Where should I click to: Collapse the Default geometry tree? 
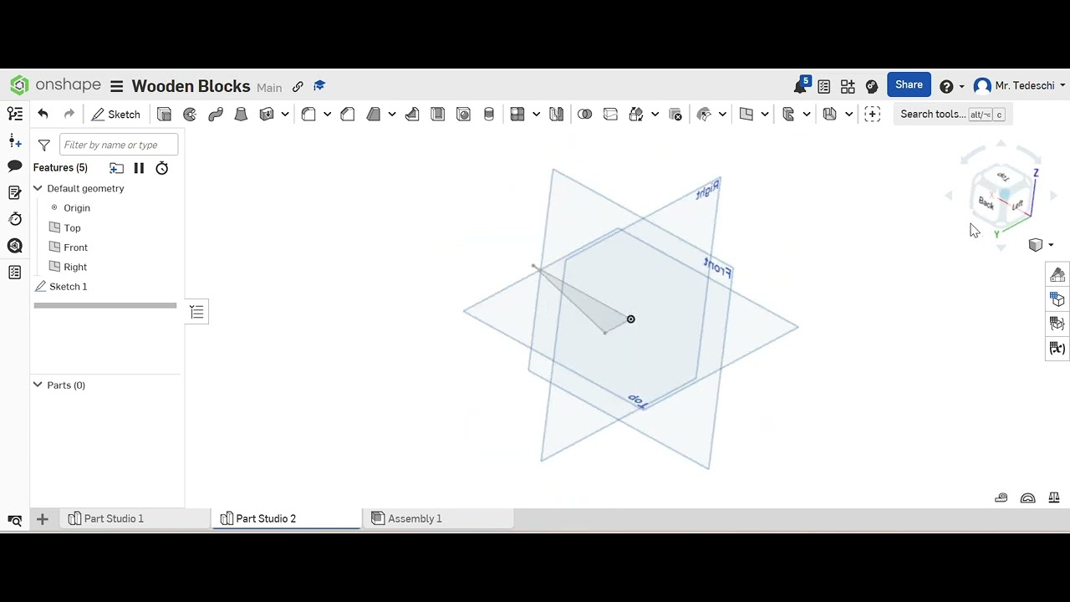[x=38, y=188]
